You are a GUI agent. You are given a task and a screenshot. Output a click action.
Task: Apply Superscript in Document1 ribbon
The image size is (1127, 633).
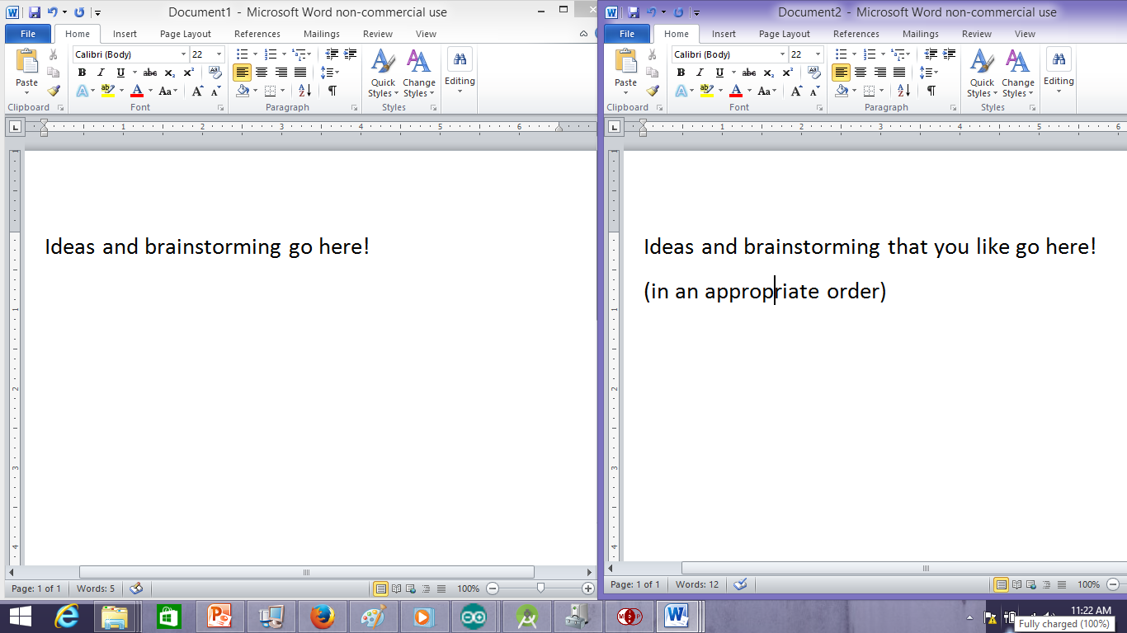coord(188,73)
